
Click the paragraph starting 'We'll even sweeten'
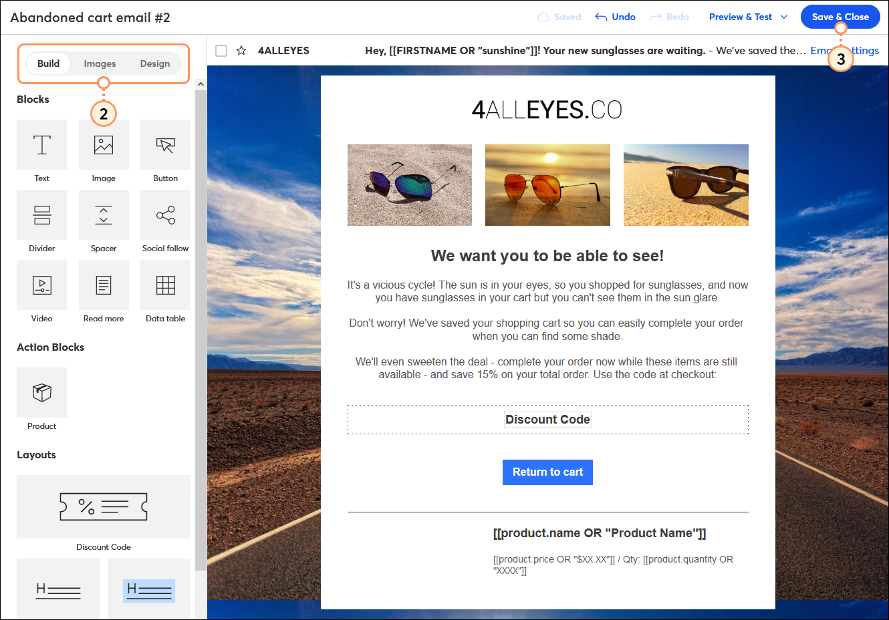(x=547, y=368)
